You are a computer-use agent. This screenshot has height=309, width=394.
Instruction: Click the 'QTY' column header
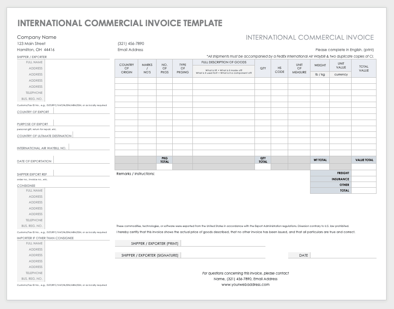pyautogui.click(x=263, y=68)
